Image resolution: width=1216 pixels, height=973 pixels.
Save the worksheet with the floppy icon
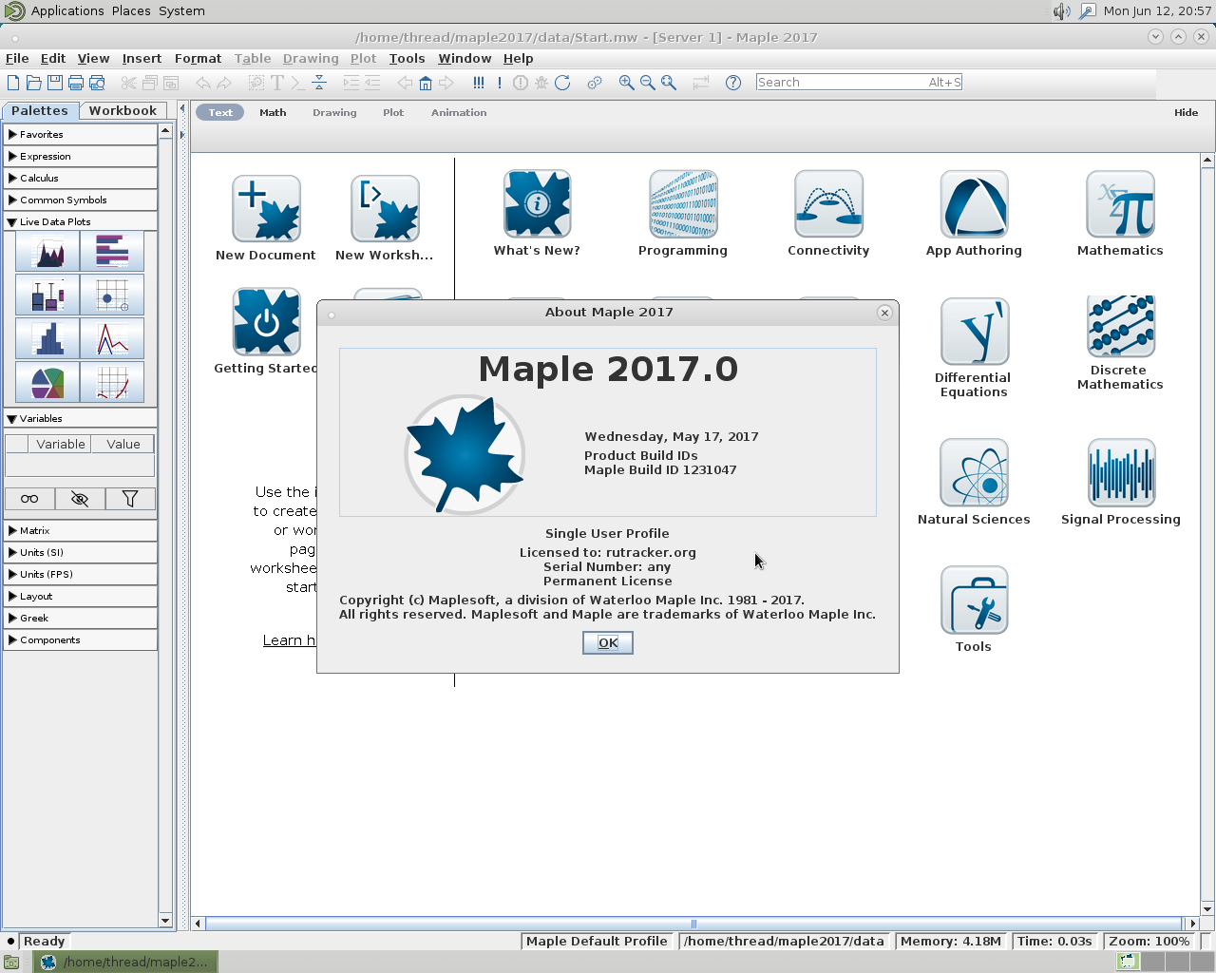(55, 83)
